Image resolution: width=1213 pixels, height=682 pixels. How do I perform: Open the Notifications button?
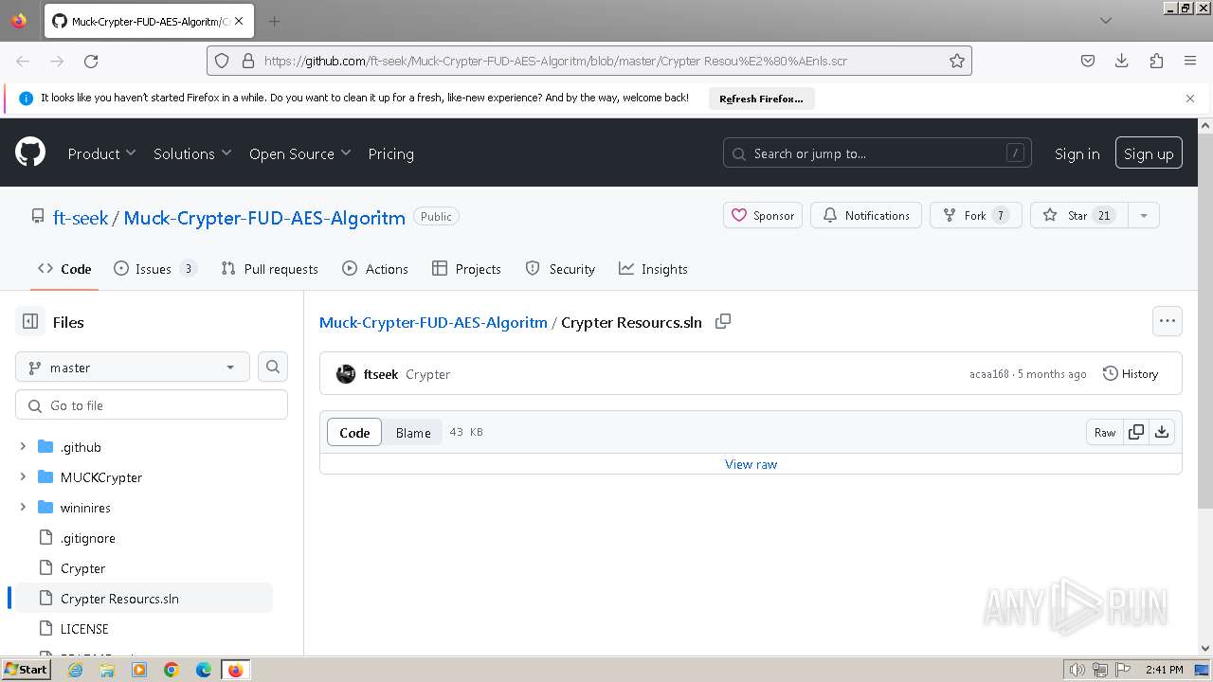[866, 216]
